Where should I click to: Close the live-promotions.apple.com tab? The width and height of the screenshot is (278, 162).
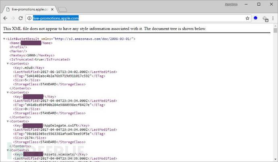[x=52, y=9]
